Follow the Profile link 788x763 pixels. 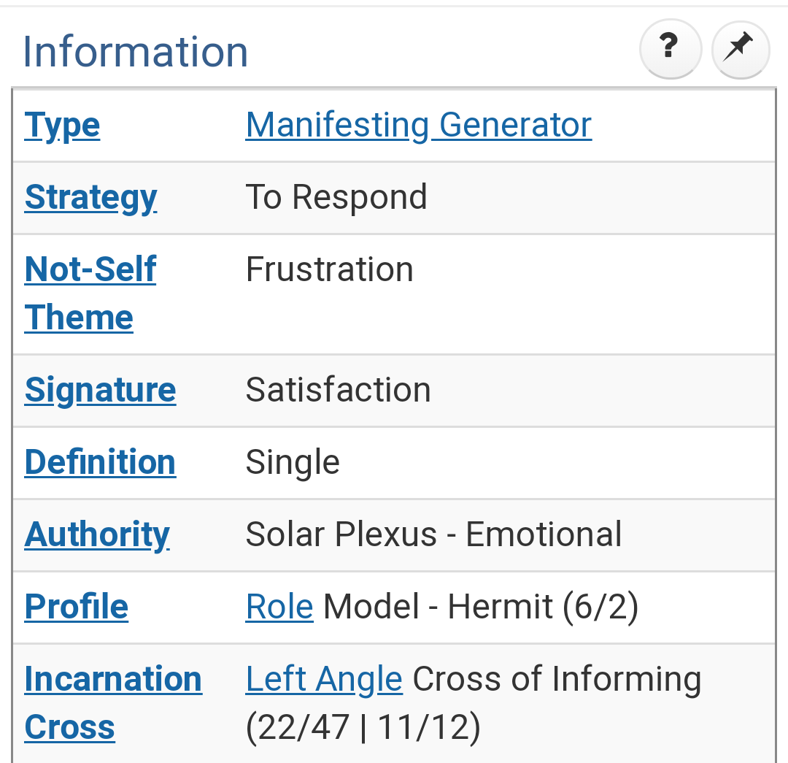(x=77, y=607)
